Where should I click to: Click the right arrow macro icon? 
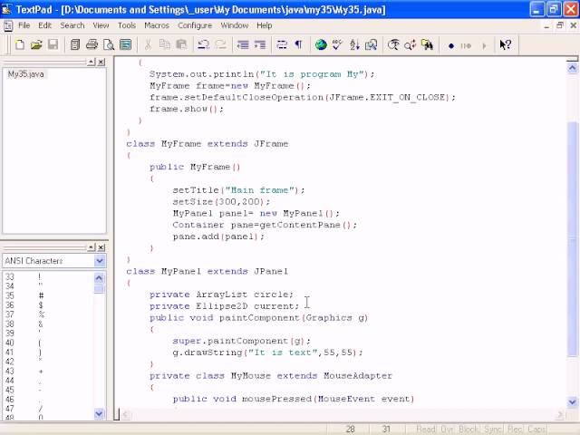coord(484,46)
